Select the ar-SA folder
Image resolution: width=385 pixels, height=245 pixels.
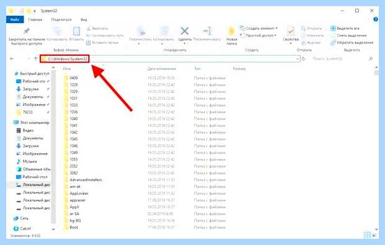click(71, 213)
